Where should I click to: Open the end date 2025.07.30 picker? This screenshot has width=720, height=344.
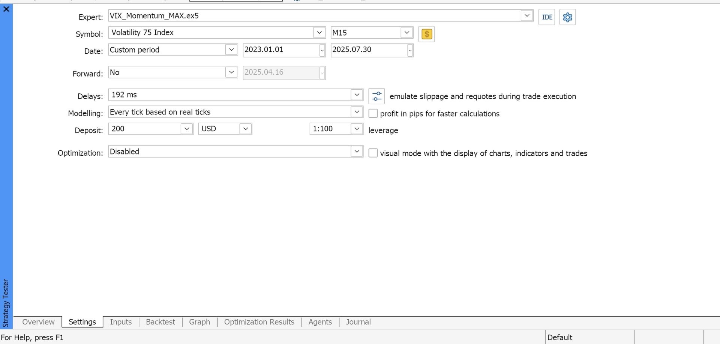pos(410,50)
